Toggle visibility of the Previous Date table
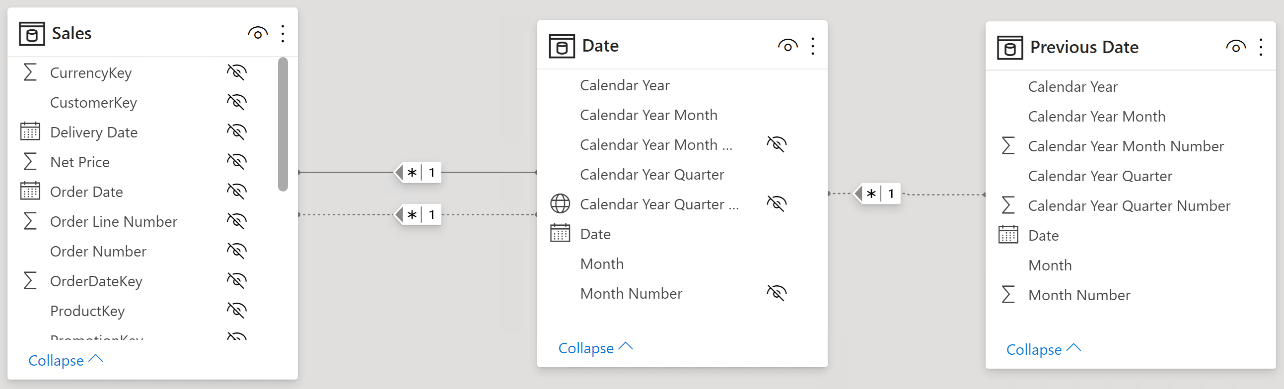Image resolution: width=1284 pixels, height=389 pixels. 1236,47
